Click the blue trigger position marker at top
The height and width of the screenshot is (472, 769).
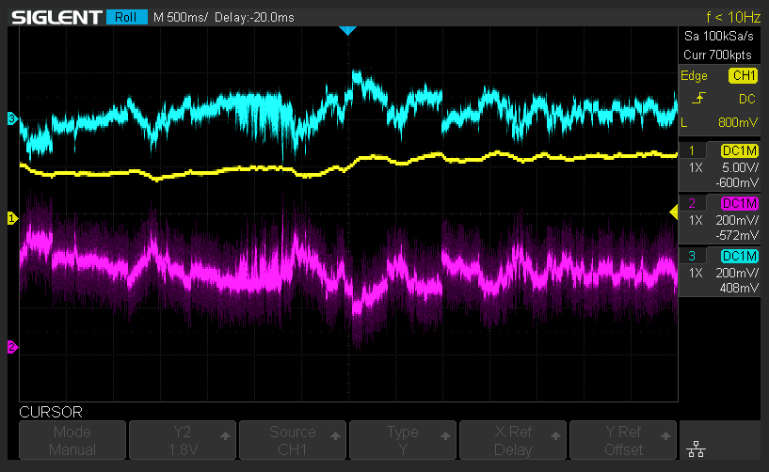click(347, 31)
